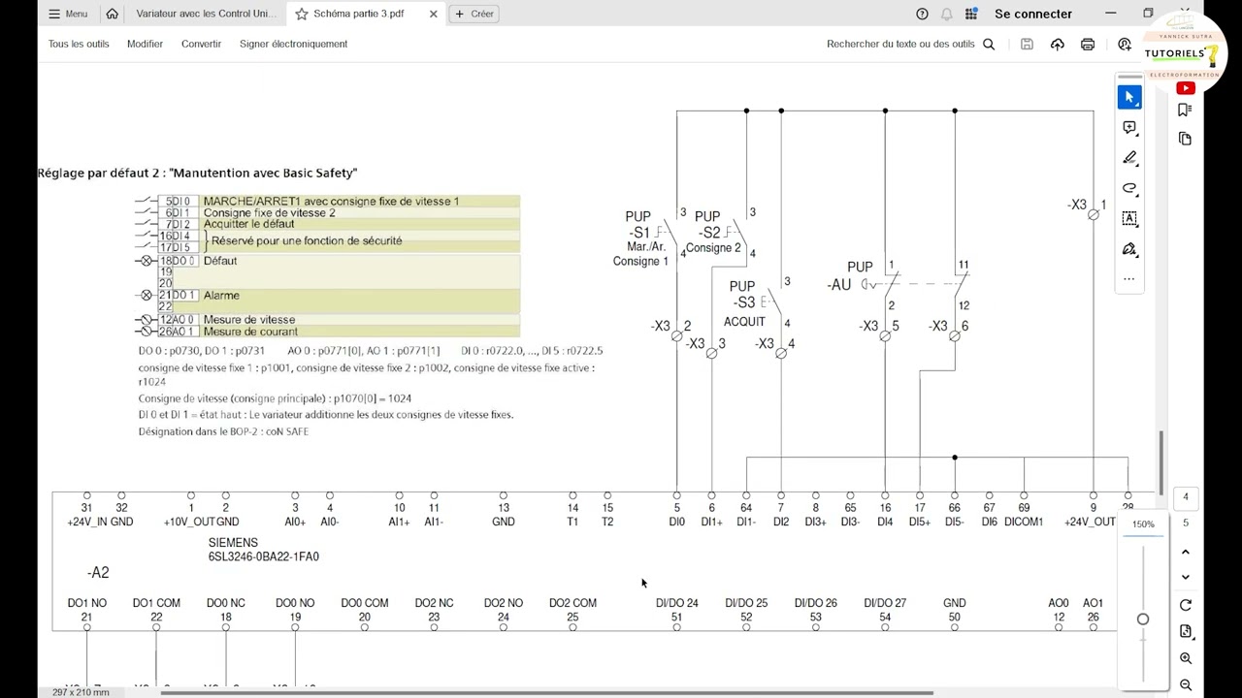Zoom in with the magnifier plus icon
The height and width of the screenshot is (698, 1242).
pos(1185,658)
